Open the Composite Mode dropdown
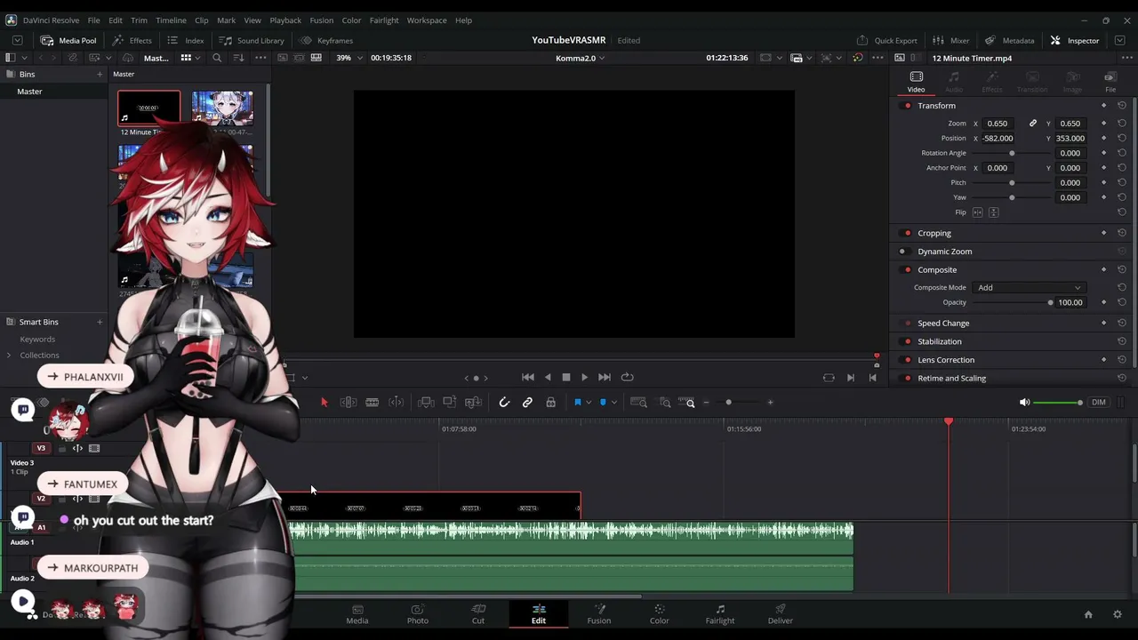This screenshot has width=1138, height=640. [x=1029, y=287]
